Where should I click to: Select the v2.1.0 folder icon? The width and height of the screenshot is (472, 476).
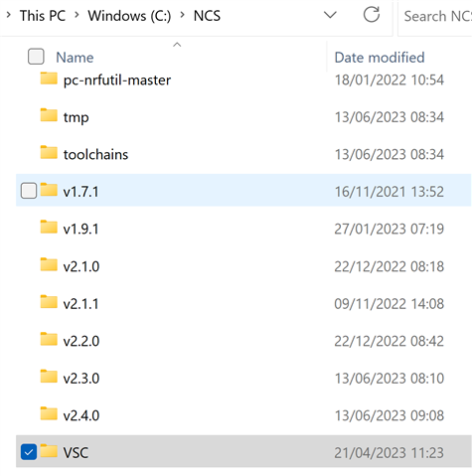coord(49,264)
